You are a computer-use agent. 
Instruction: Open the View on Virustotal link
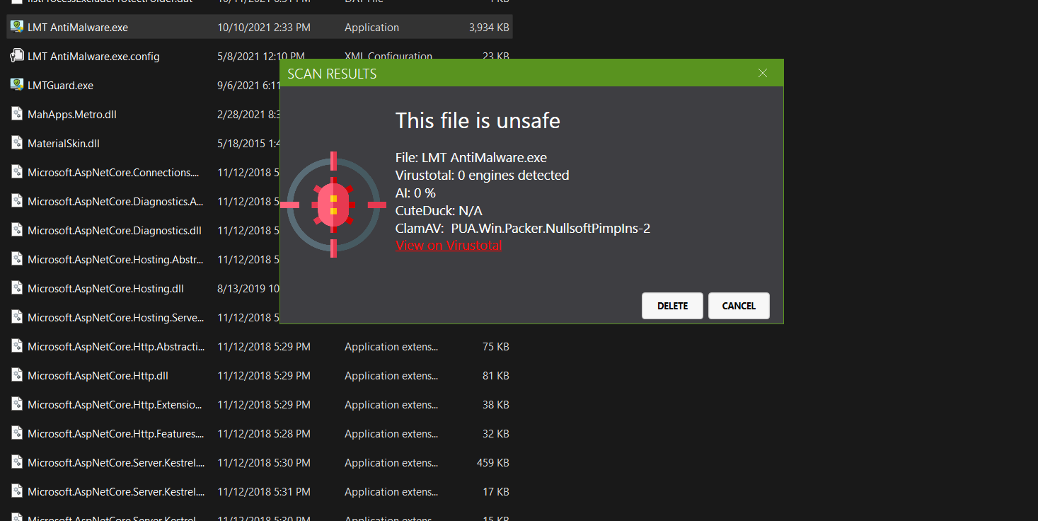point(449,246)
